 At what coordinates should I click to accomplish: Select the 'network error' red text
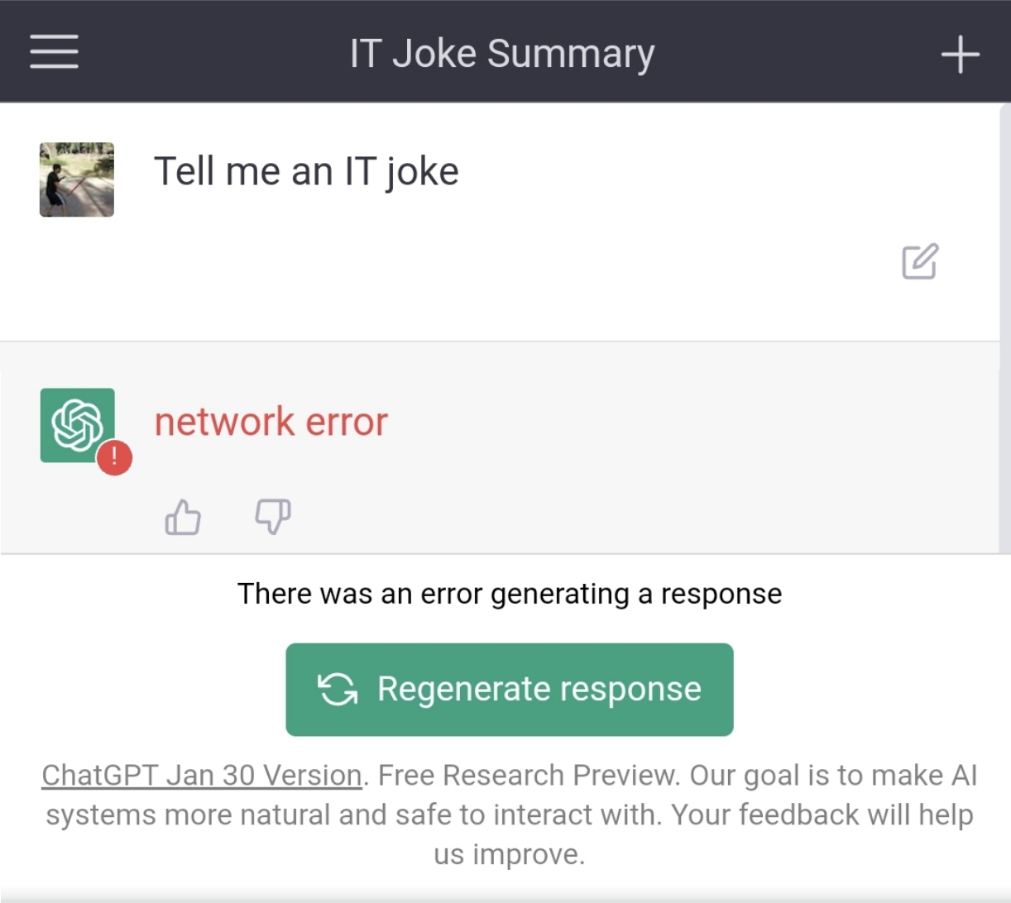tap(271, 422)
